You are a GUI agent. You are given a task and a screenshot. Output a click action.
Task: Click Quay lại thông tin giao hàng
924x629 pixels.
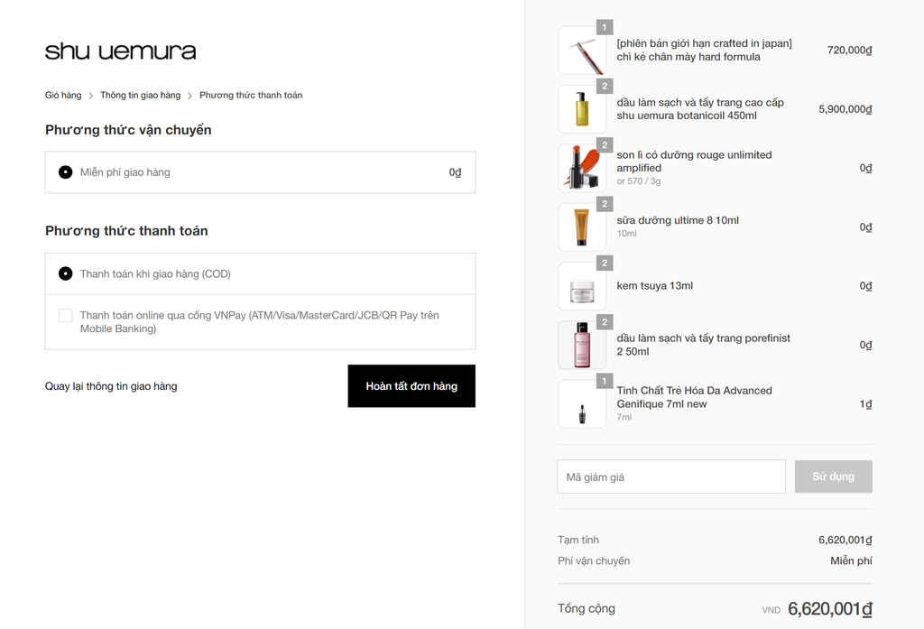[x=111, y=386]
